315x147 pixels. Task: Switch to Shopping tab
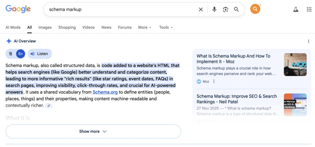67,28
